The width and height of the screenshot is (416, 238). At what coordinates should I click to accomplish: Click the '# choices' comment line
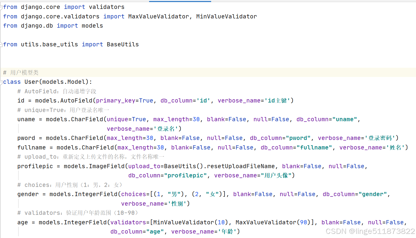(70, 185)
